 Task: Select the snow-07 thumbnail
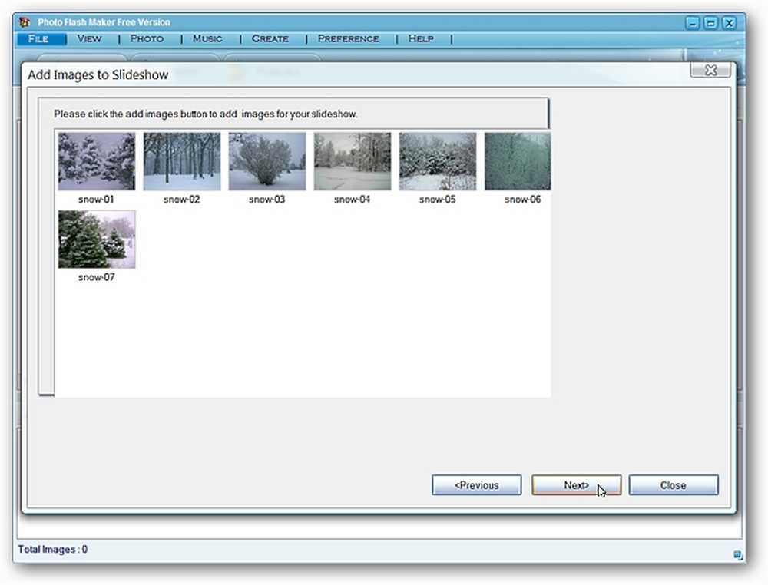97,240
